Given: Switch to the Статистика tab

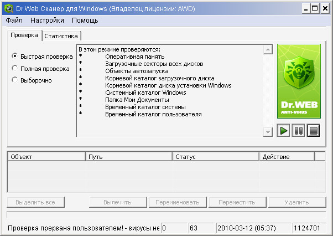Looking at the screenshot, I should 62,36.
